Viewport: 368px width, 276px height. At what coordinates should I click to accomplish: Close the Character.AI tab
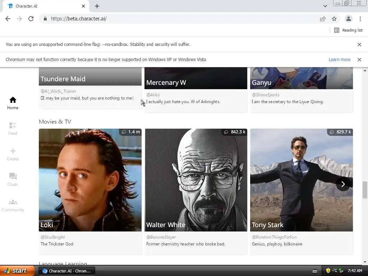pos(83,6)
